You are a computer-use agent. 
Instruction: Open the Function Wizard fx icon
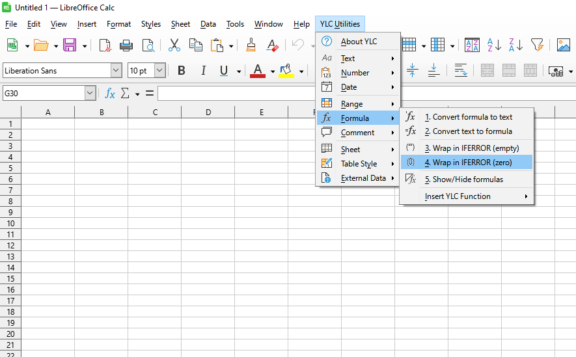click(x=110, y=94)
